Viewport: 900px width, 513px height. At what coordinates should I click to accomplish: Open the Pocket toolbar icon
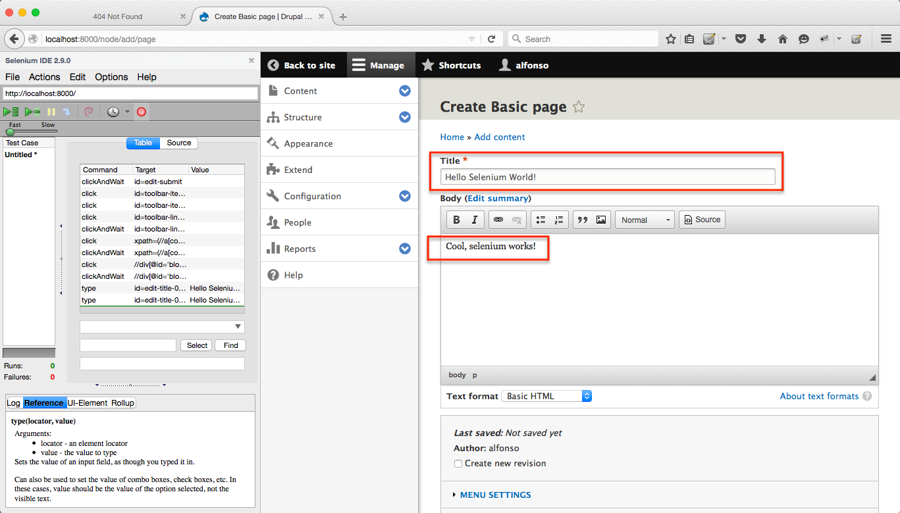(741, 39)
